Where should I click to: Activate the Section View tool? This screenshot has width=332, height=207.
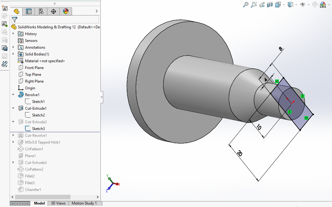click(x=270, y=5)
